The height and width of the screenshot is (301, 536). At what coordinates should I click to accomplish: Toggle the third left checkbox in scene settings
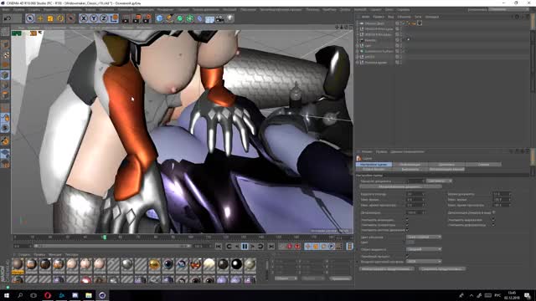click(x=407, y=230)
